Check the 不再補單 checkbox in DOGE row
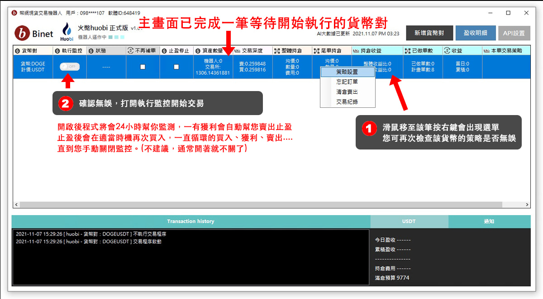The height and width of the screenshot is (299, 543). (143, 67)
